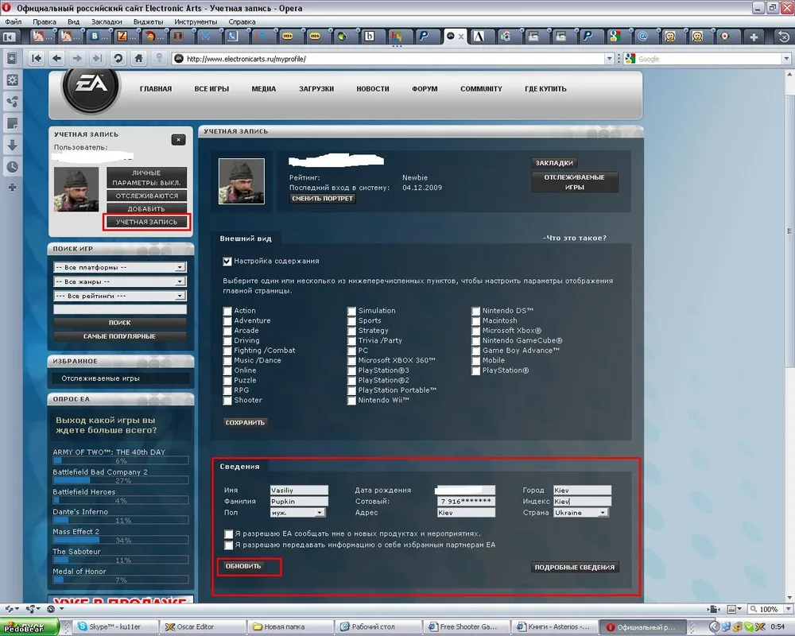Enable the Shooter genre checkbox
The image size is (795, 636).
coord(227,401)
